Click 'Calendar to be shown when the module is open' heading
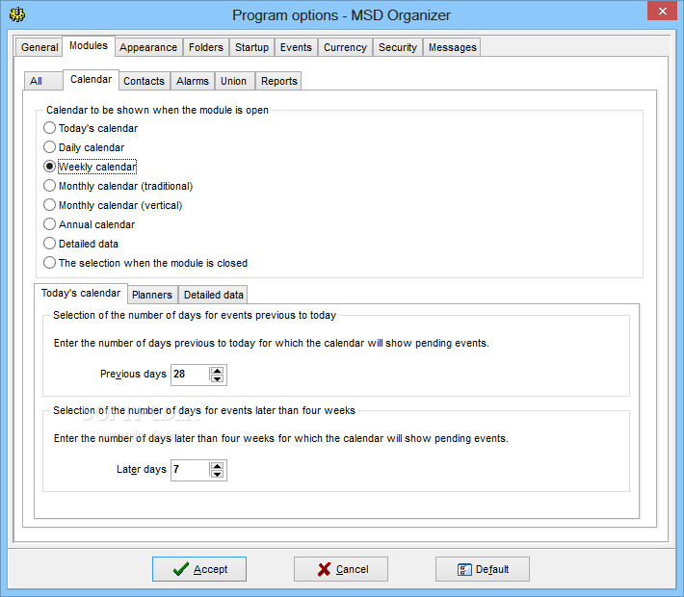 pyautogui.click(x=157, y=110)
